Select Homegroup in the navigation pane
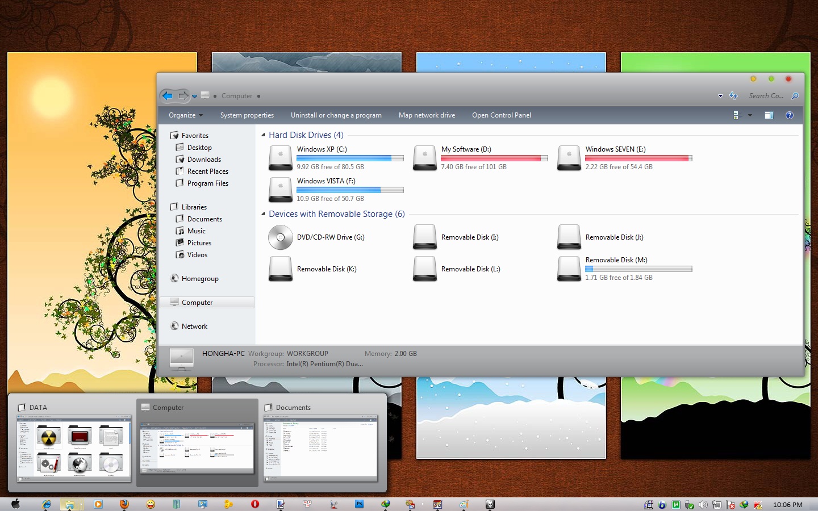 (200, 279)
